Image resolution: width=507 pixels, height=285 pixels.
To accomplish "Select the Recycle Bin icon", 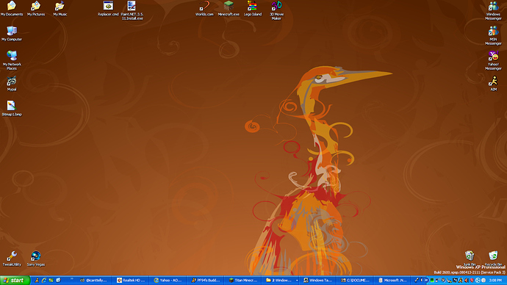I will [493, 259].
